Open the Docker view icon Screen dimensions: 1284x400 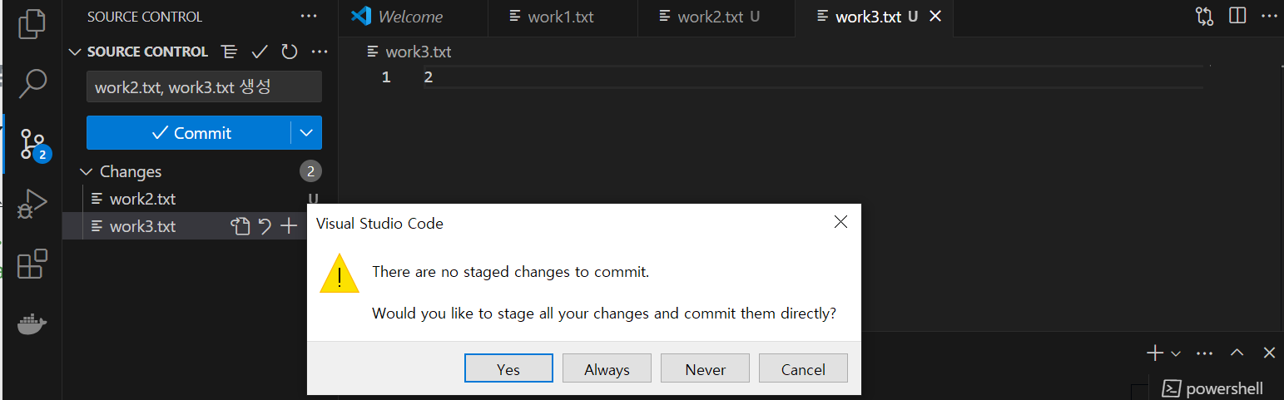tap(32, 323)
